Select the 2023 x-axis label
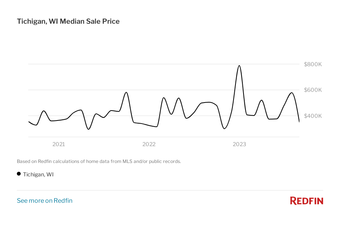 click(239, 144)
